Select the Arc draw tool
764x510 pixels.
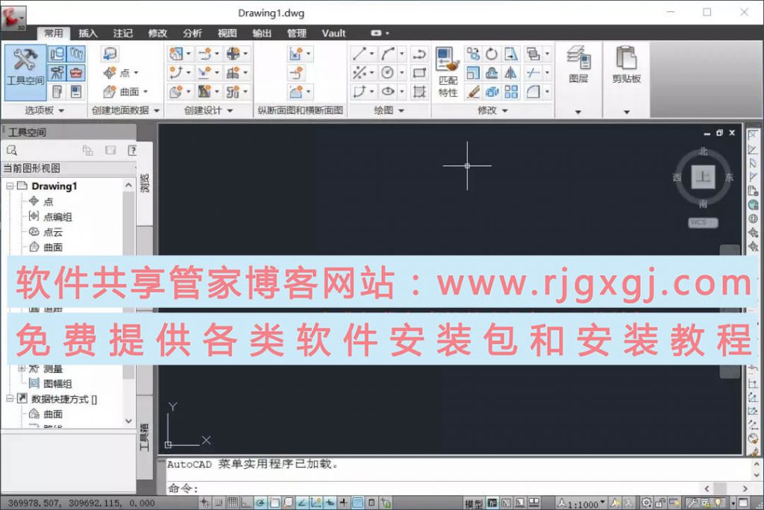(388, 54)
